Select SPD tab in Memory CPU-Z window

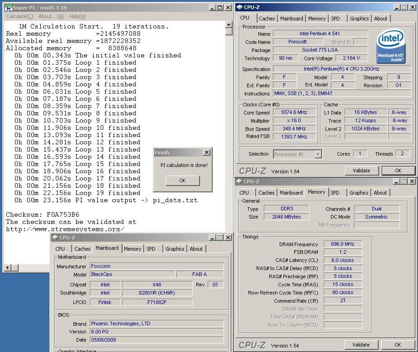pos(335,193)
